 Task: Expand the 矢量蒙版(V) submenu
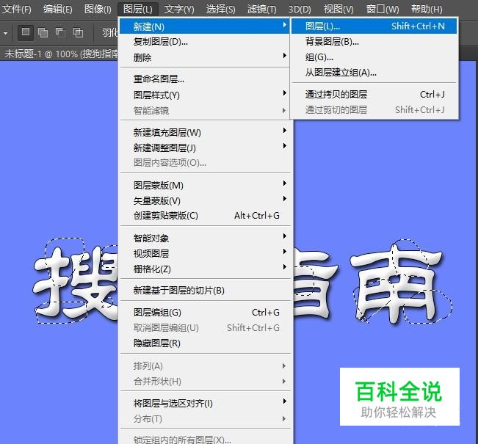204,200
